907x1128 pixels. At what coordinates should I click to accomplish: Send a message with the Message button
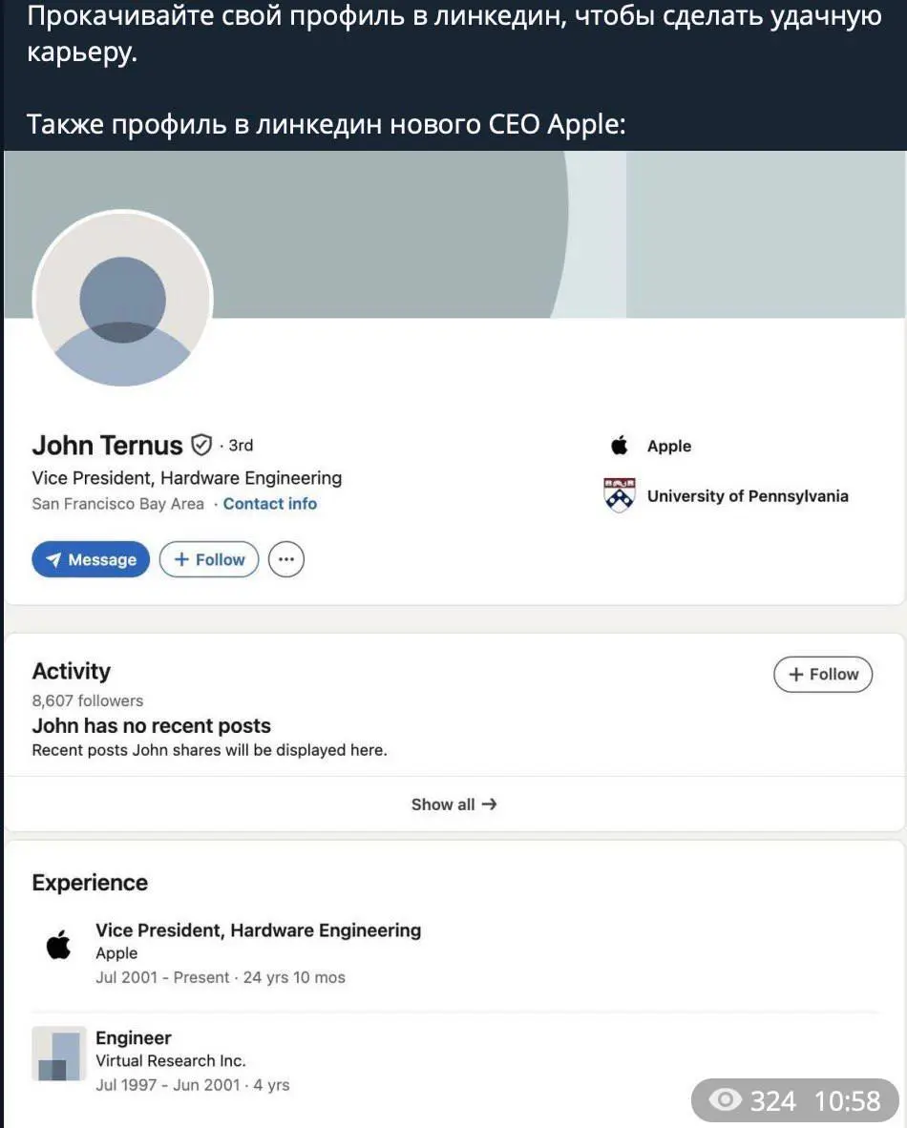(x=91, y=559)
